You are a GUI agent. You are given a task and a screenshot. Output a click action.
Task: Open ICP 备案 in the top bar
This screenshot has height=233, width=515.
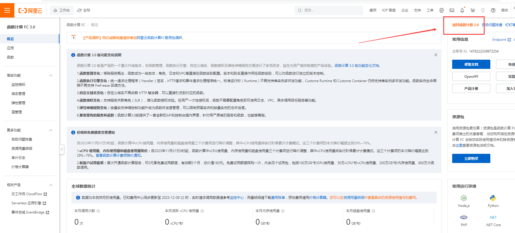pyautogui.click(x=389, y=10)
